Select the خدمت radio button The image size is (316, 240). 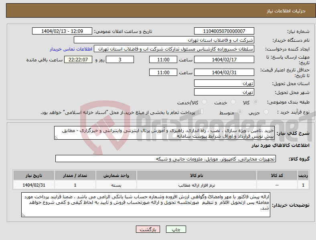233,102
